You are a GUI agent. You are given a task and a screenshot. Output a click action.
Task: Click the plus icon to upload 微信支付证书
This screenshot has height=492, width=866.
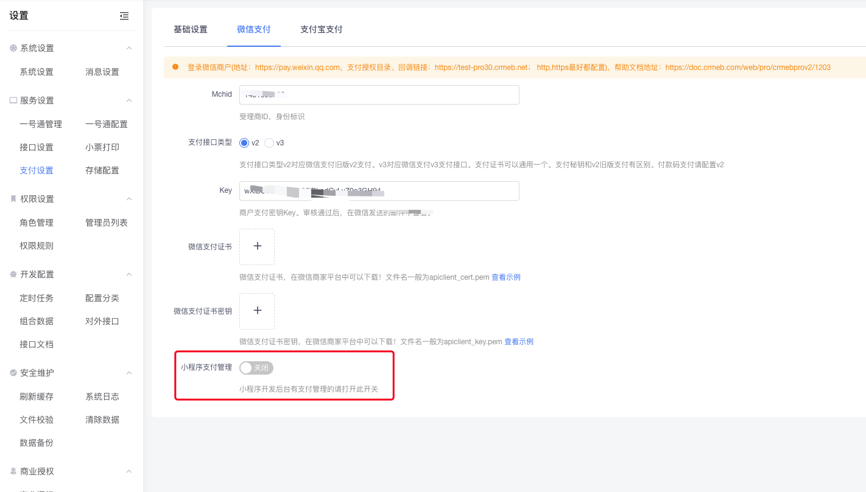256,247
